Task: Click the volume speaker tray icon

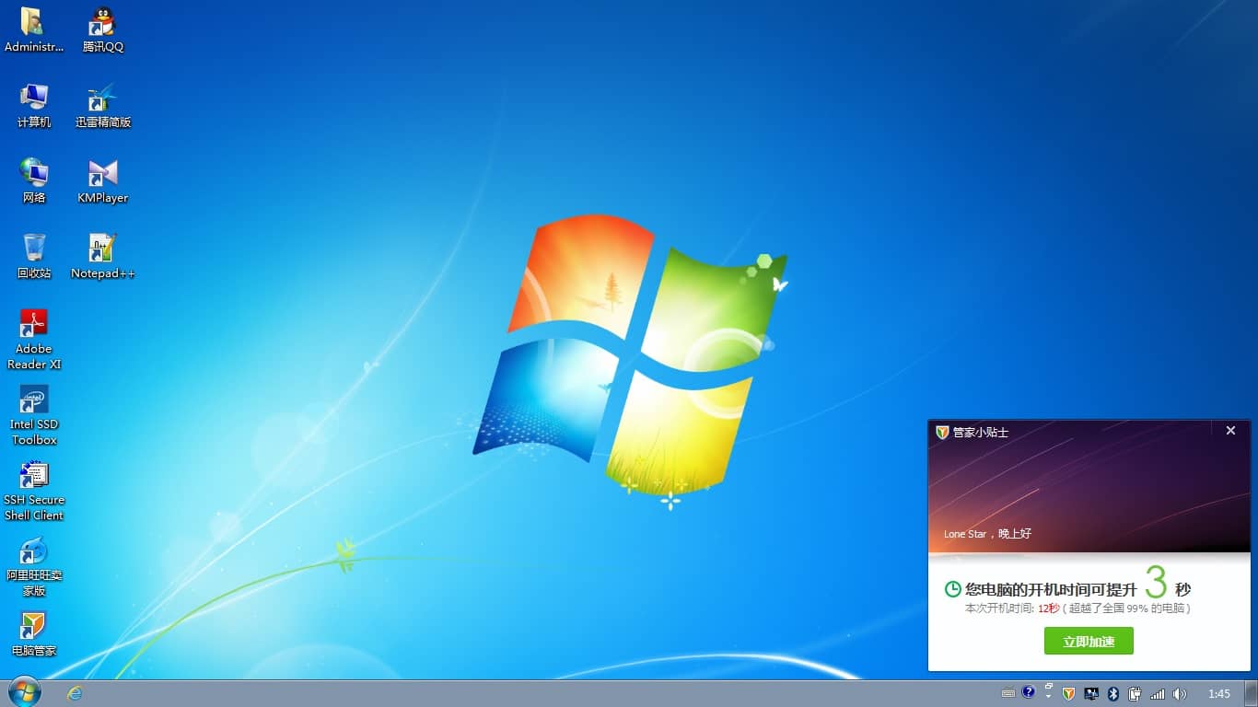Action: (1180, 693)
